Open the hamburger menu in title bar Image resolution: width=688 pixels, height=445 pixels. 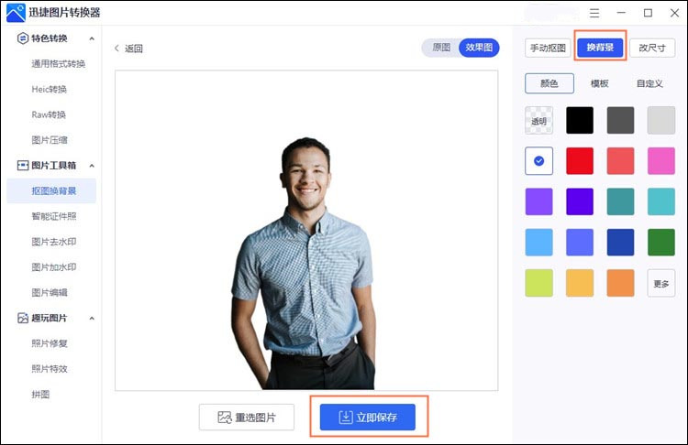[594, 13]
